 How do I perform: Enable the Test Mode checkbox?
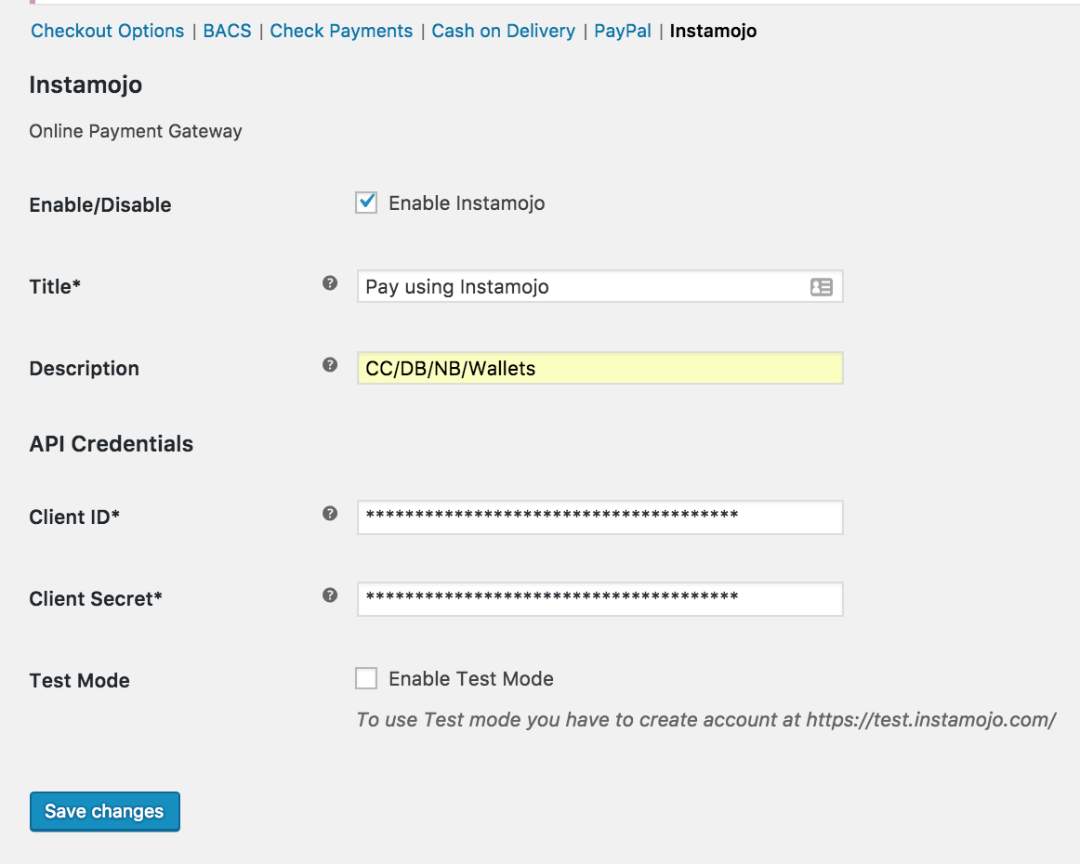click(x=366, y=678)
